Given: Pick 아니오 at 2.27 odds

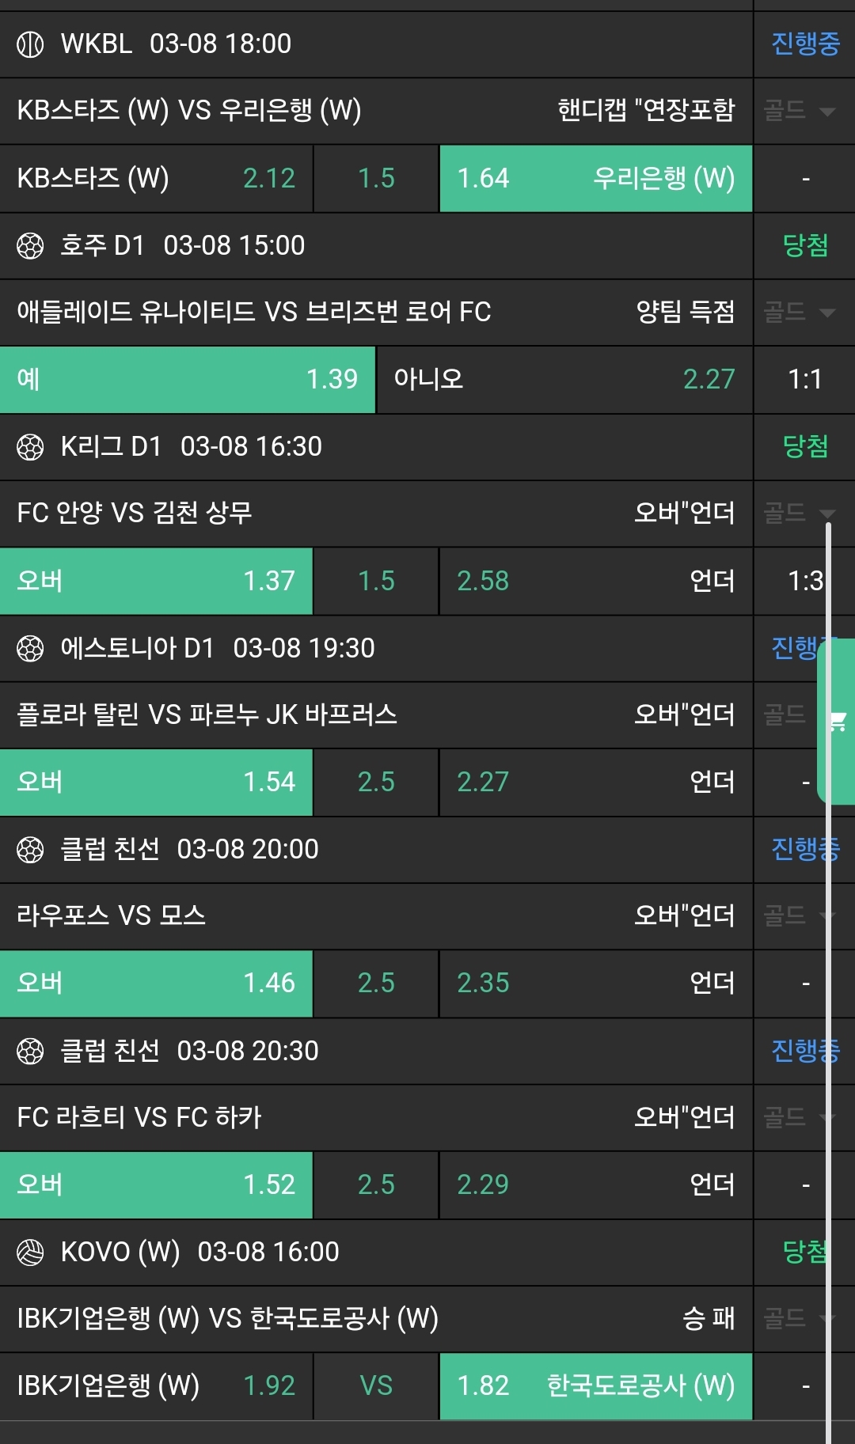Looking at the screenshot, I should pos(564,380).
